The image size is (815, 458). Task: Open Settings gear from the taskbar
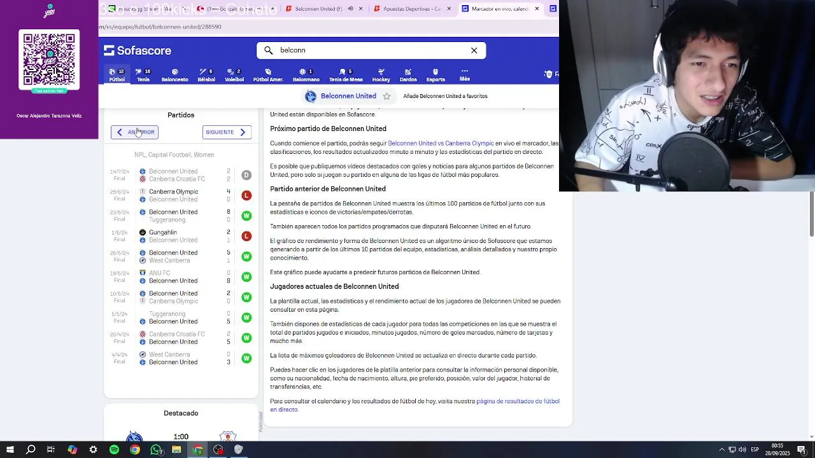click(x=93, y=450)
